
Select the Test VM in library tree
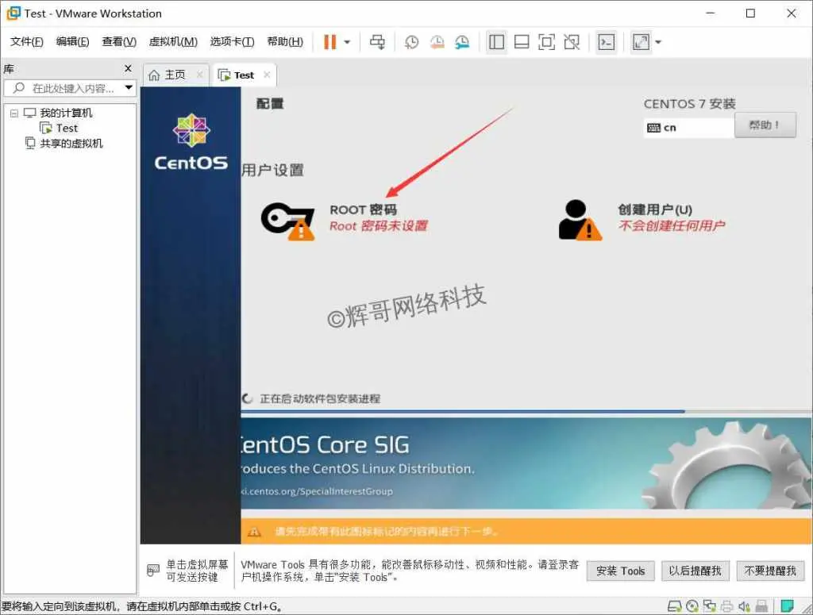[67, 128]
